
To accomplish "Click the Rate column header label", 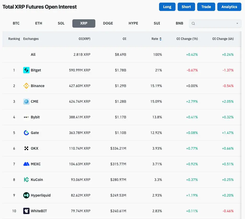I will 155,39.
